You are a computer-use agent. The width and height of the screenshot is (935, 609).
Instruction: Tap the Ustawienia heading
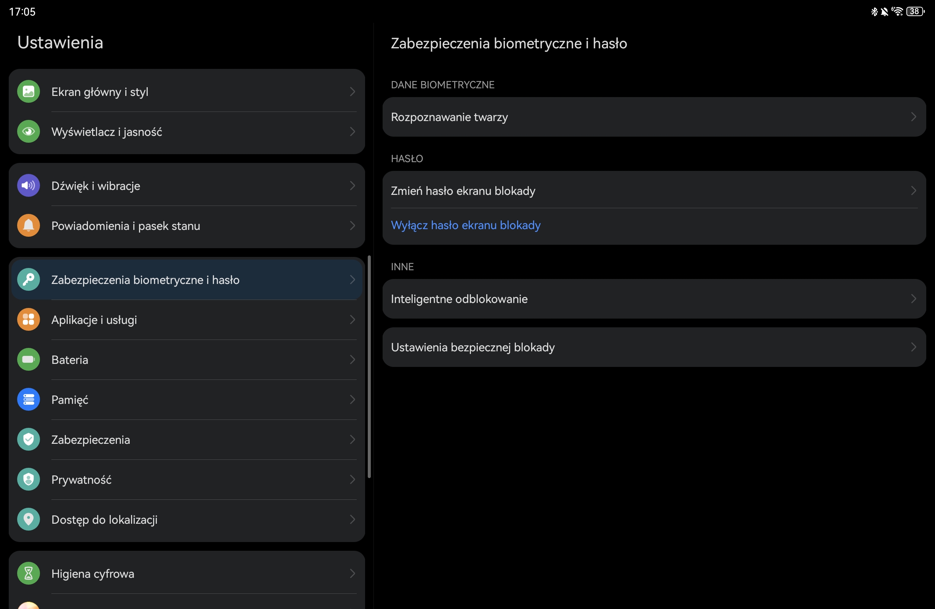click(60, 42)
